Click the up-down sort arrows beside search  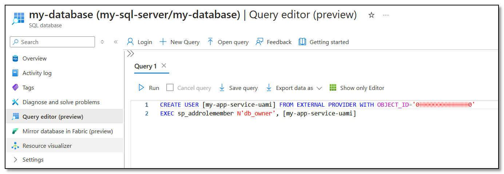(102, 42)
